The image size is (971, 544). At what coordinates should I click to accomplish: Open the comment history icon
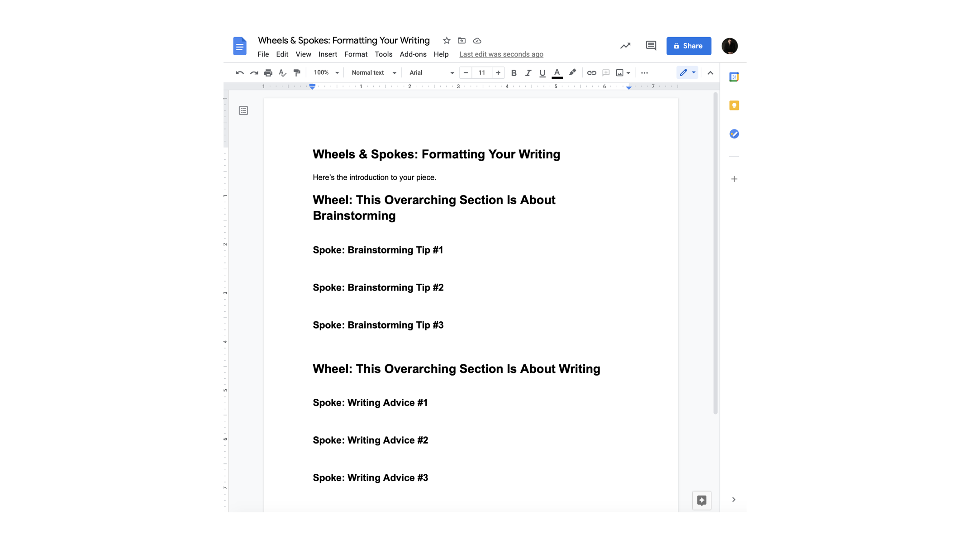(651, 46)
